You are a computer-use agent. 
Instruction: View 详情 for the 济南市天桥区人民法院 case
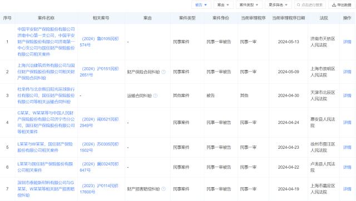(x=347, y=42)
